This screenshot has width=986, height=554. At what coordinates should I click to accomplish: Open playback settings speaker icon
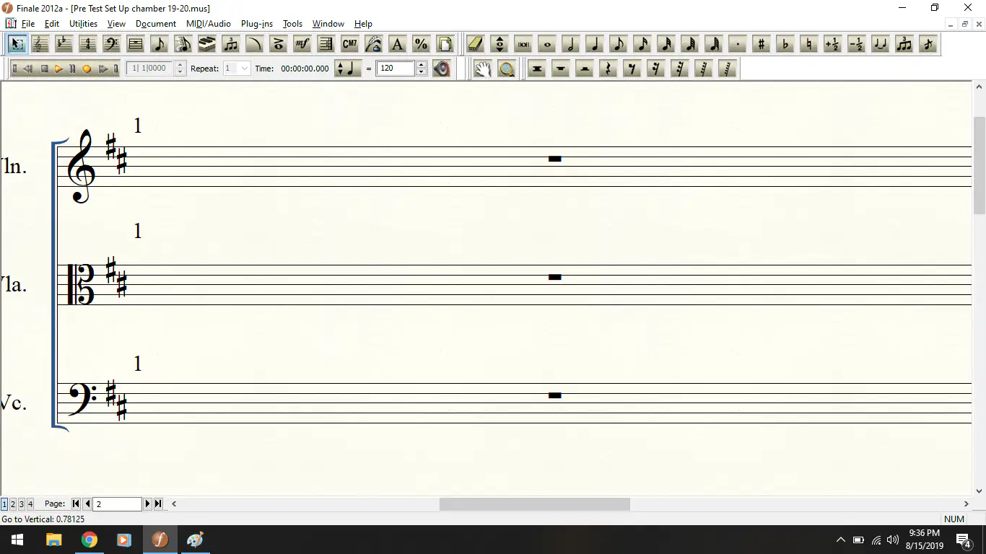click(442, 69)
